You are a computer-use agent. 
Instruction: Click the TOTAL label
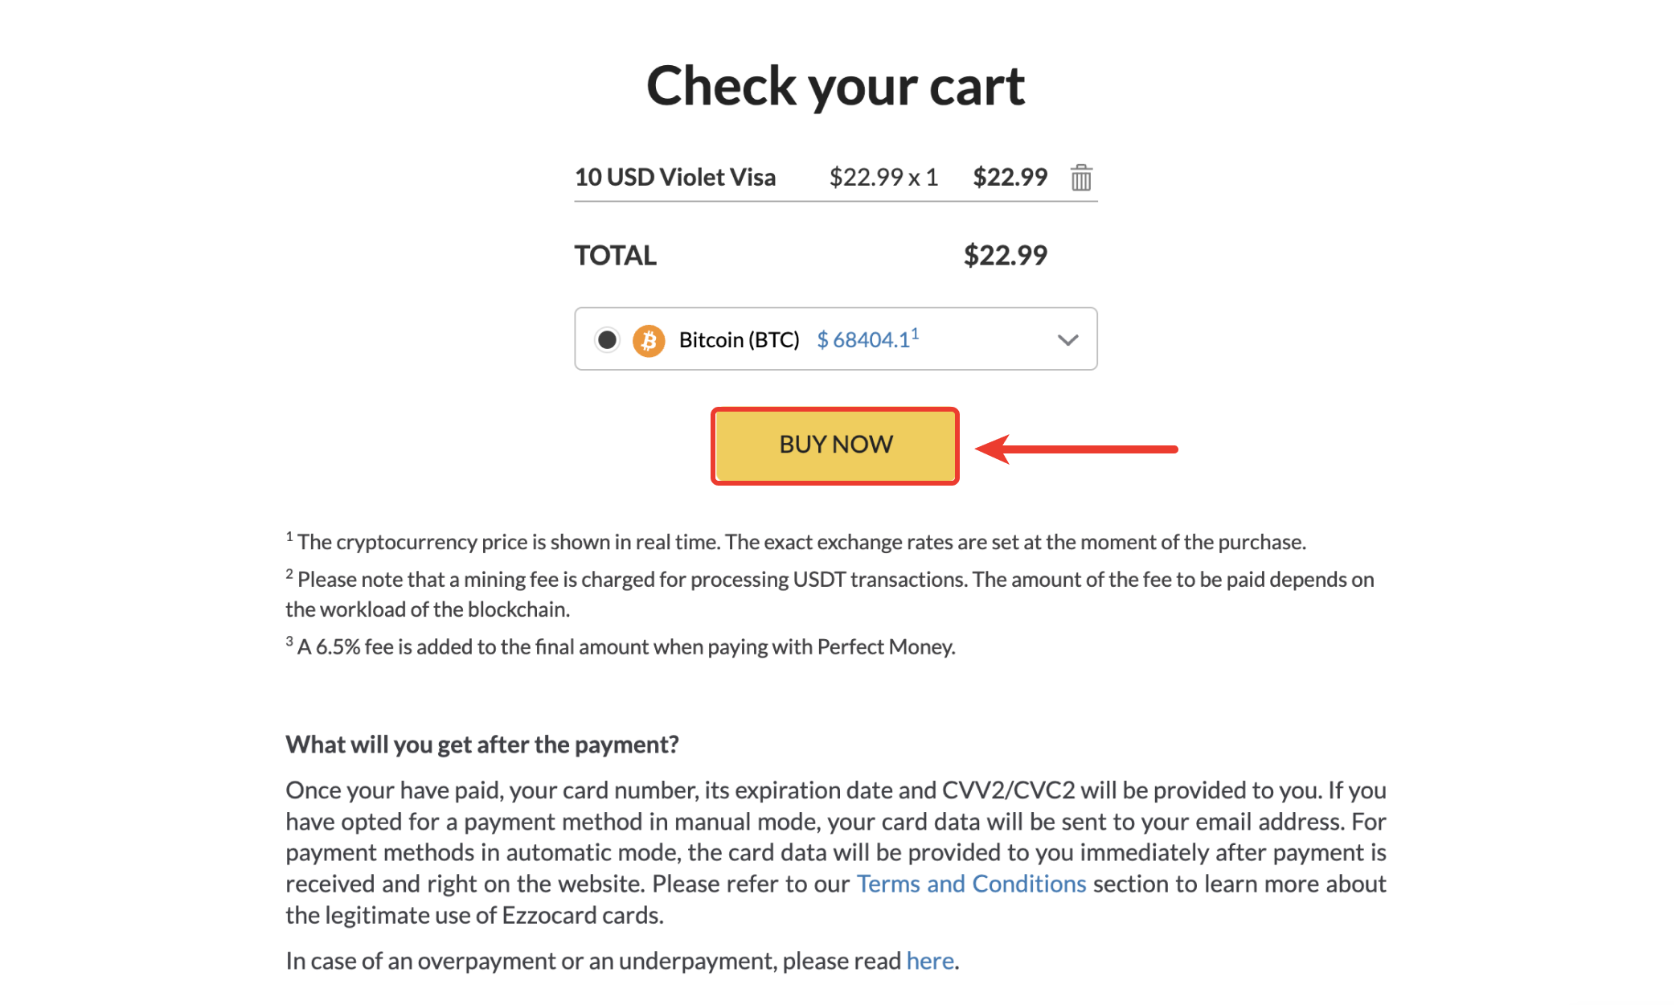pyautogui.click(x=615, y=256)
